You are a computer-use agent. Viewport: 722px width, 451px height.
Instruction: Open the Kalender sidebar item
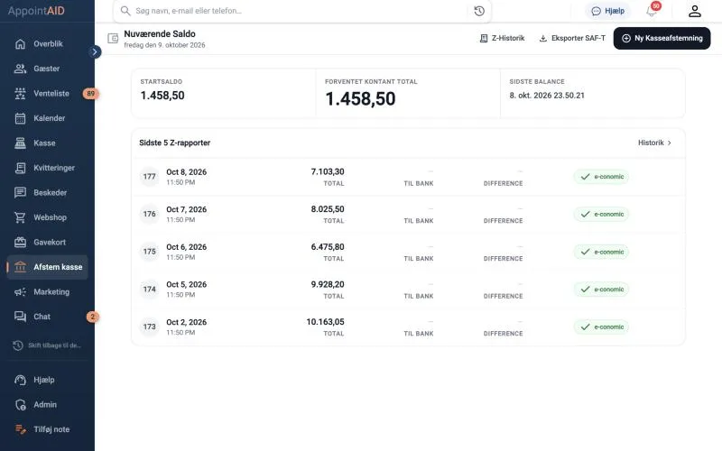click(x=48, y=118)
